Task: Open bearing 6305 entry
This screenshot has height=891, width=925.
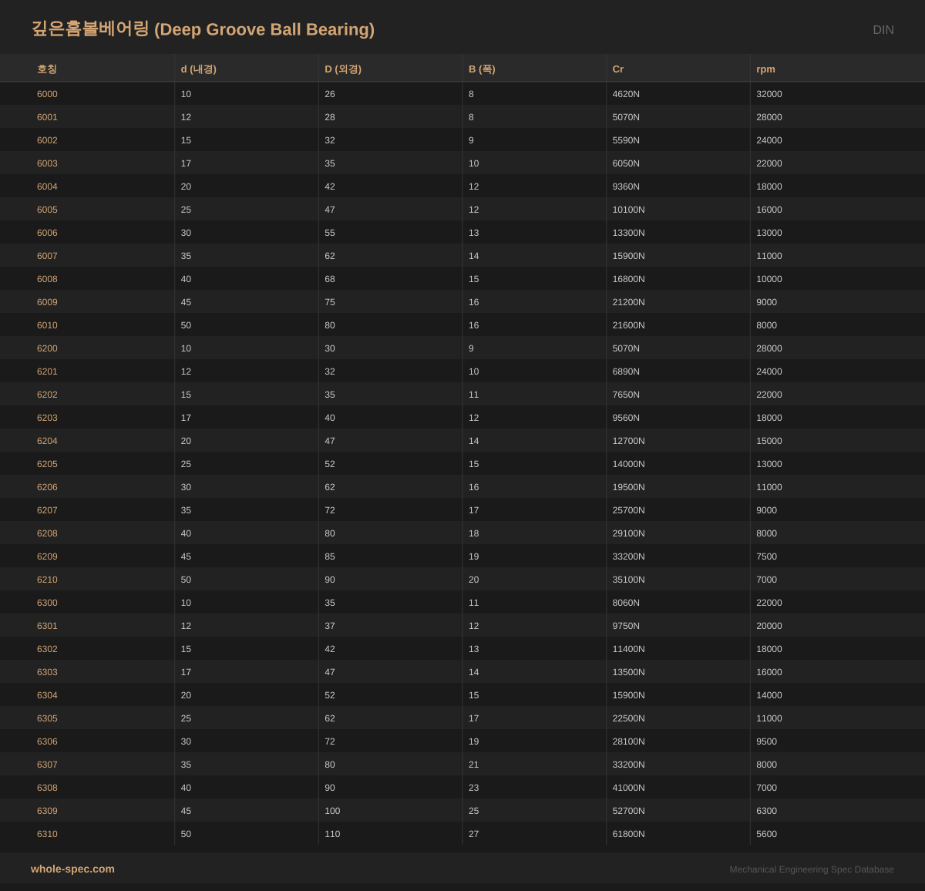Action: click(47, 718)
